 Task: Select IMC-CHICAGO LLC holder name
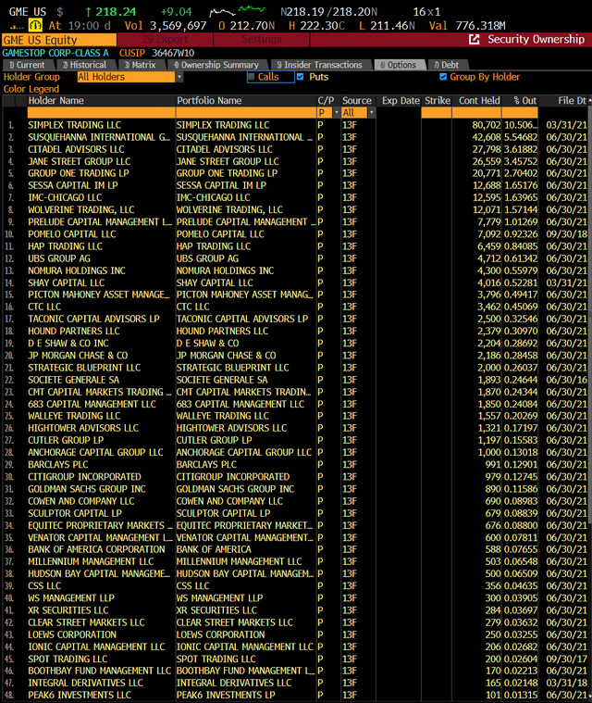[65, 197]
